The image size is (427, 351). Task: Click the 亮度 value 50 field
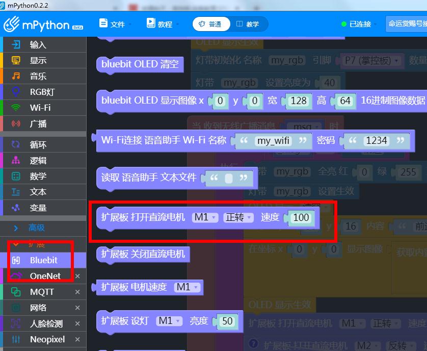227,321
